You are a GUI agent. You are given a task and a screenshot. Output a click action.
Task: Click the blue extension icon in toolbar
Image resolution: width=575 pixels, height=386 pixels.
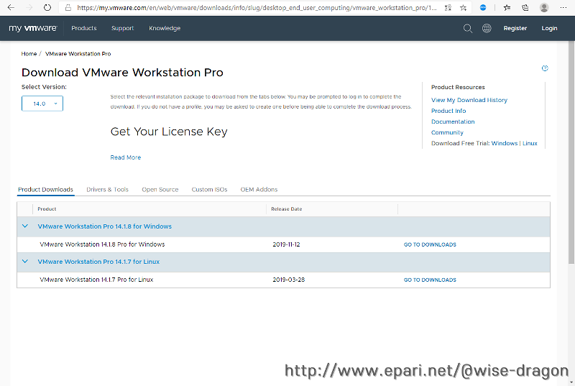coord(483,7)
